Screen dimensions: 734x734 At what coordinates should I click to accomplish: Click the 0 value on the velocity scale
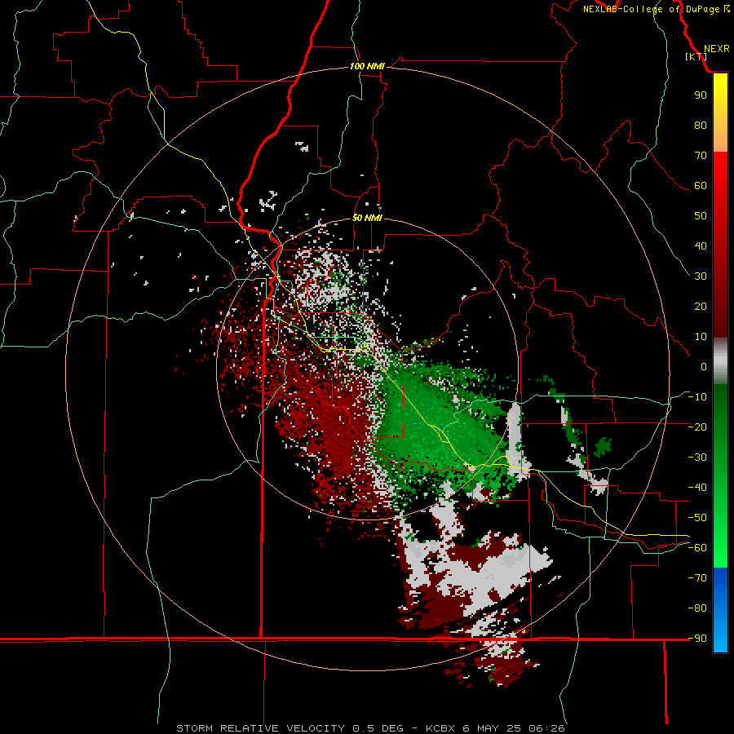[x=704, y=366]
